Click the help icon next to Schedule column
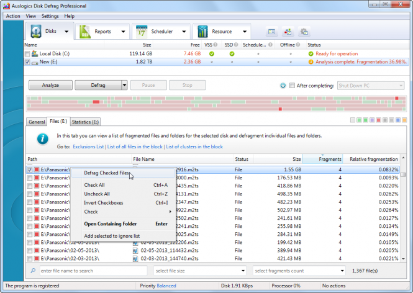 click(x=270, y=45)
